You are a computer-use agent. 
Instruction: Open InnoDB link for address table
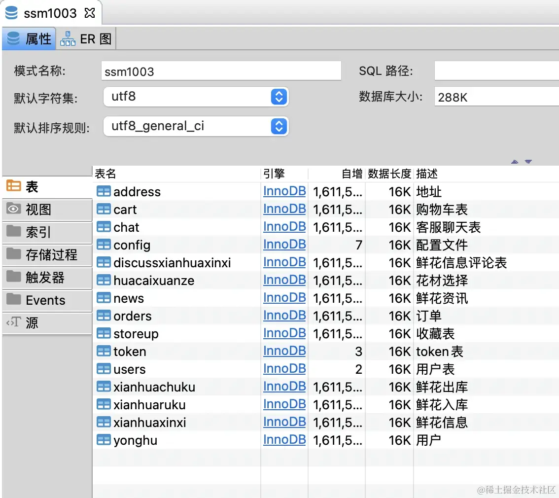pyautogui.click(x=284, y=191)
